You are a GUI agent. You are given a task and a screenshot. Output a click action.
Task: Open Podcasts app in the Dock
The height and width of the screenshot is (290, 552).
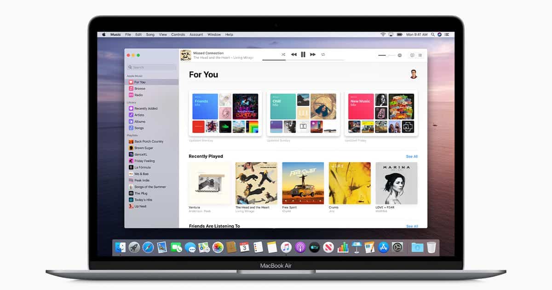click(300, 247)
